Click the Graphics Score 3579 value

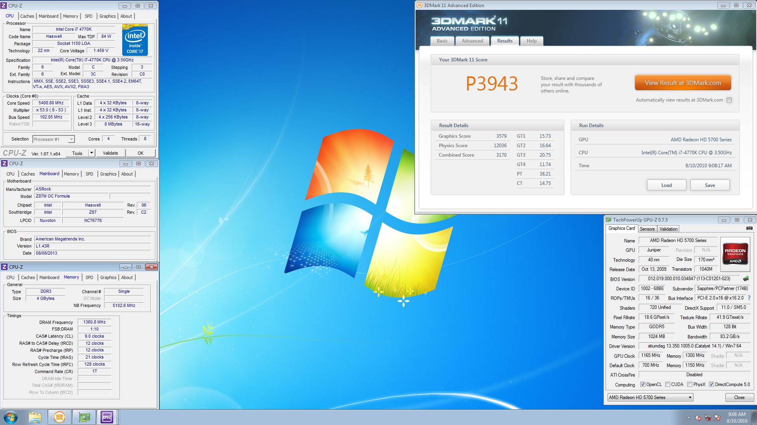point(501,136)
